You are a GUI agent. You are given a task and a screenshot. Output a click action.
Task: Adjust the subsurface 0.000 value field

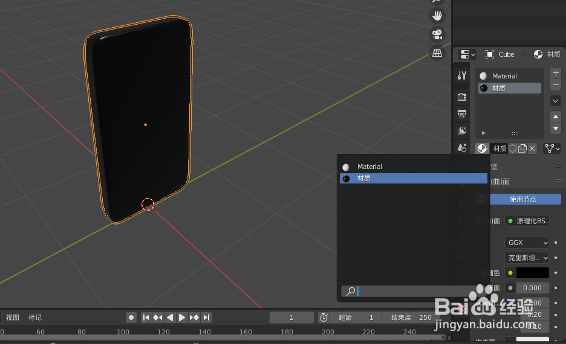(x=532, y=288)
